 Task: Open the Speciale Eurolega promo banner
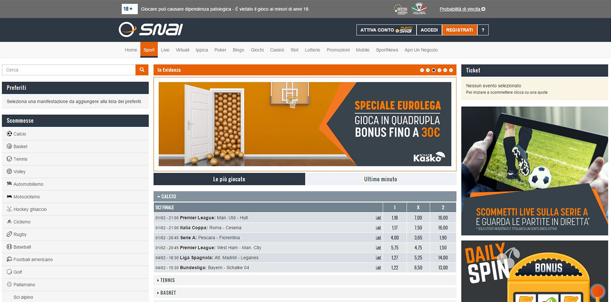click(305, 124)
